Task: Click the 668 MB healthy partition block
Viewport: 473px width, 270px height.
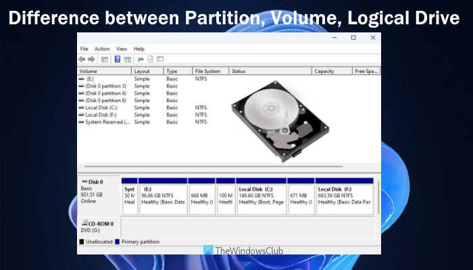Action: (201, 196)
